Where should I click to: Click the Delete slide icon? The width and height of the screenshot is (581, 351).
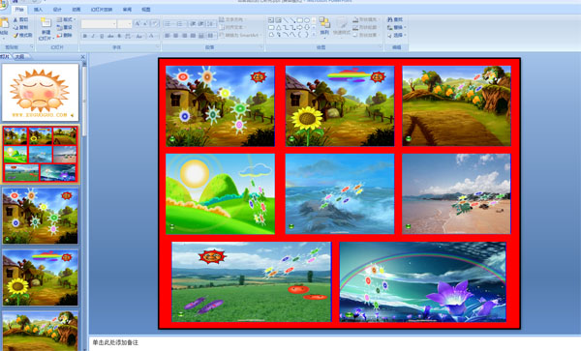59,35
